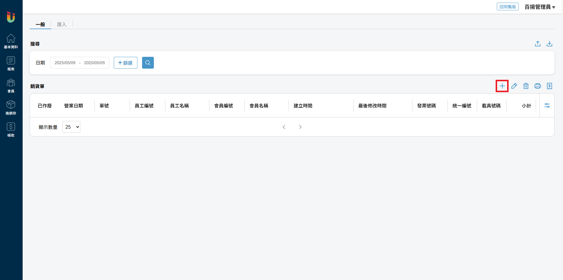Viewport: 563px width, 280px height.
Task: Expand the 顯示數量 25 dropdown
Action: (71, 127)
